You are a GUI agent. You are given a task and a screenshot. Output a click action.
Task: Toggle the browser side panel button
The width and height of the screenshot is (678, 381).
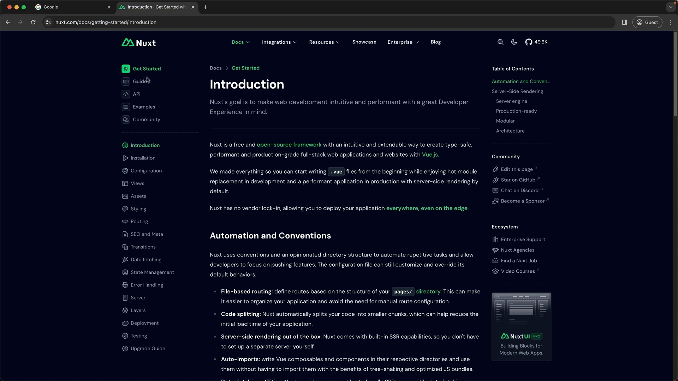click(x=625, y=22)
